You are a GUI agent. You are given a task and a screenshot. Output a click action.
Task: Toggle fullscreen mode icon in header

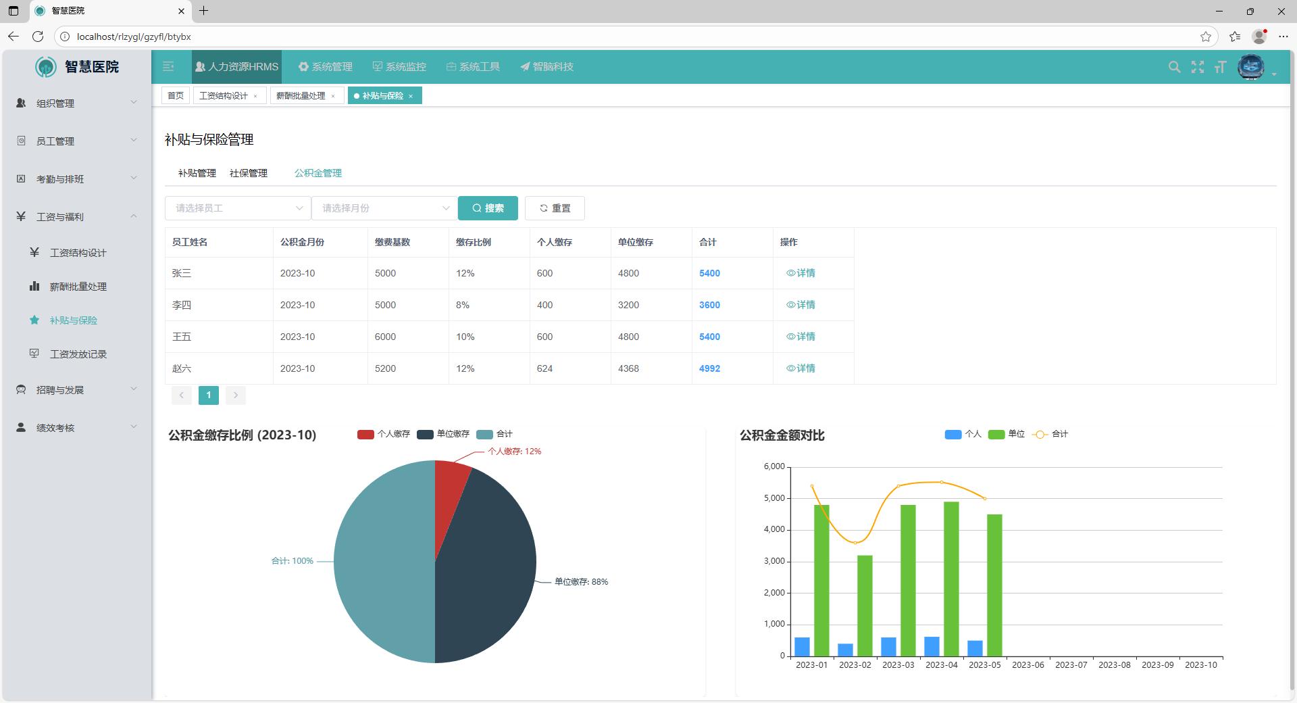(x=1197, y=67)
